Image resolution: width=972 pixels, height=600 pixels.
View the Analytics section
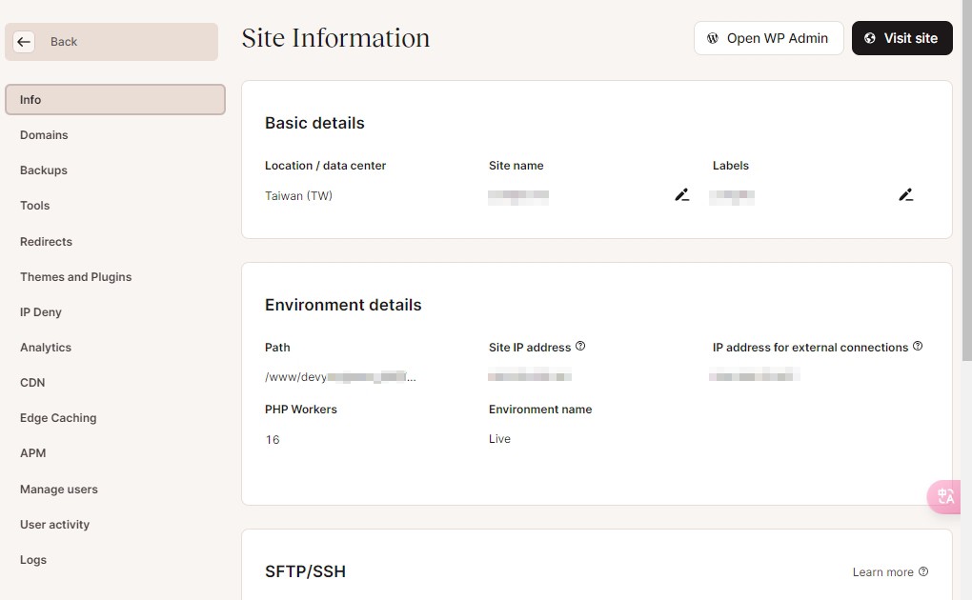click(x=45, y=348)
